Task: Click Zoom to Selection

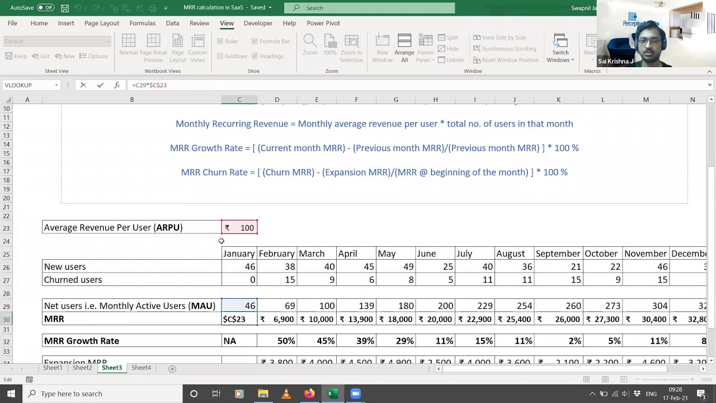Action: click(351, 49)
